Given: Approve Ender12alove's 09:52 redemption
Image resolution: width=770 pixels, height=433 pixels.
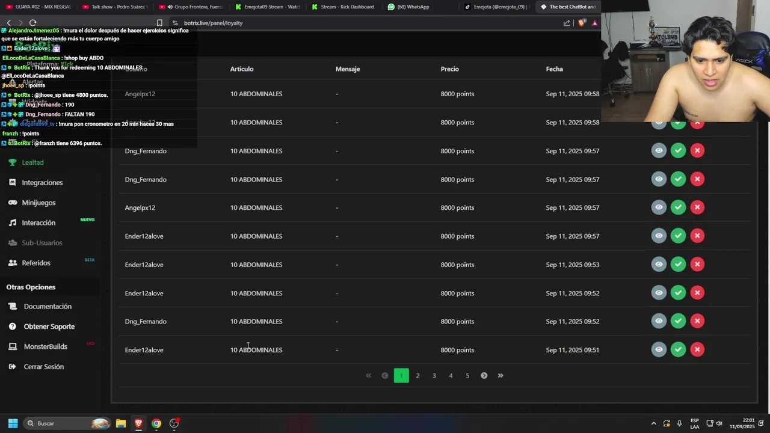Looking at the screenshot, I should [x=678, y=293].
